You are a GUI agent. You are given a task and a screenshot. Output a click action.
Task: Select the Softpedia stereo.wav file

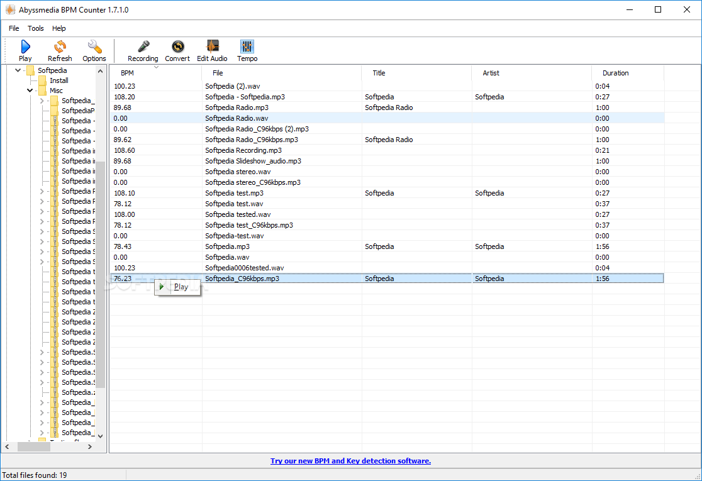pos(238,172)
